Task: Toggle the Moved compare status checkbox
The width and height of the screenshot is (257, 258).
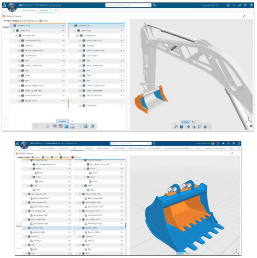Action: tap(52, 157)
